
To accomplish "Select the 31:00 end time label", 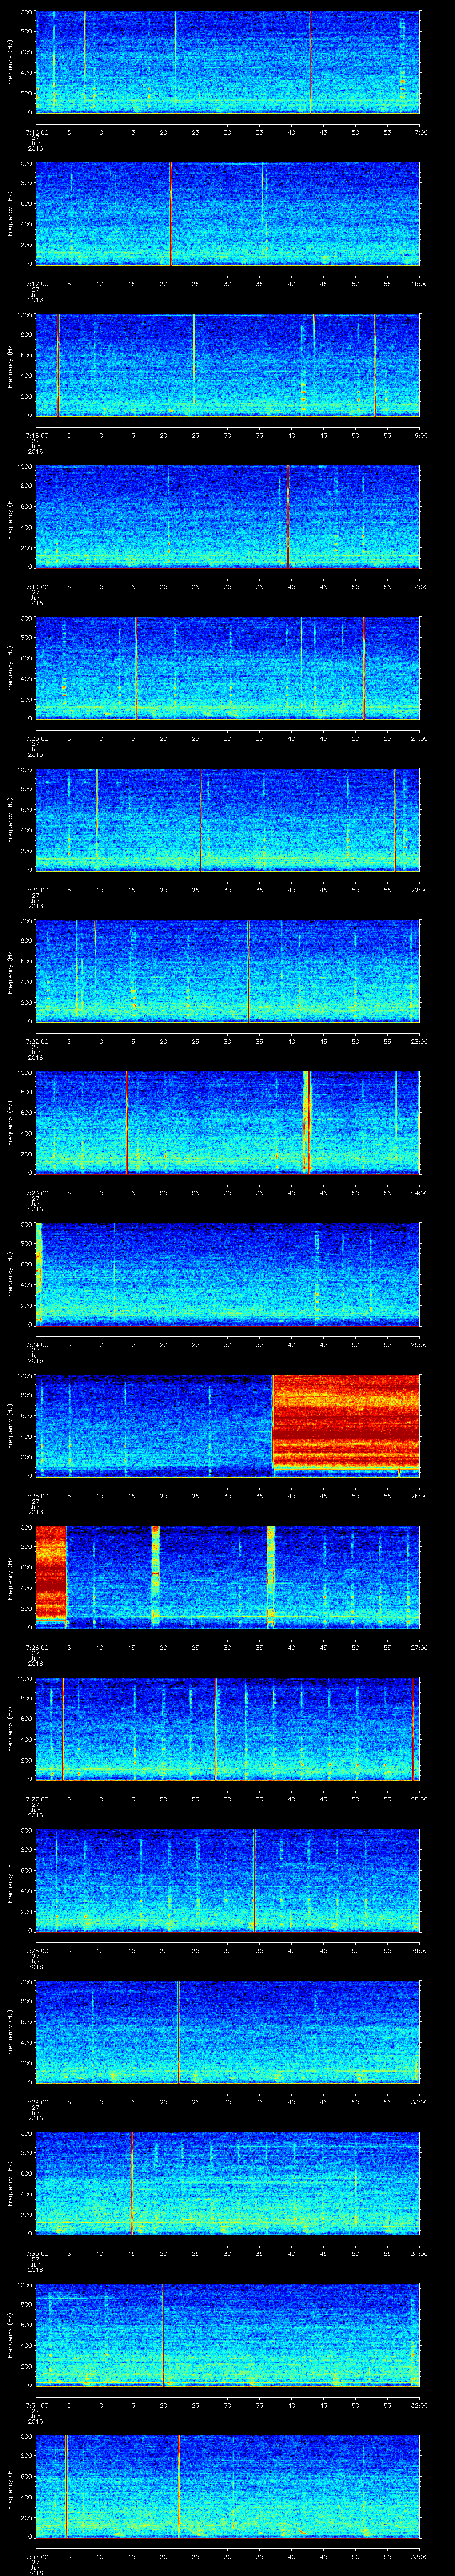I will coord(419,2254).
